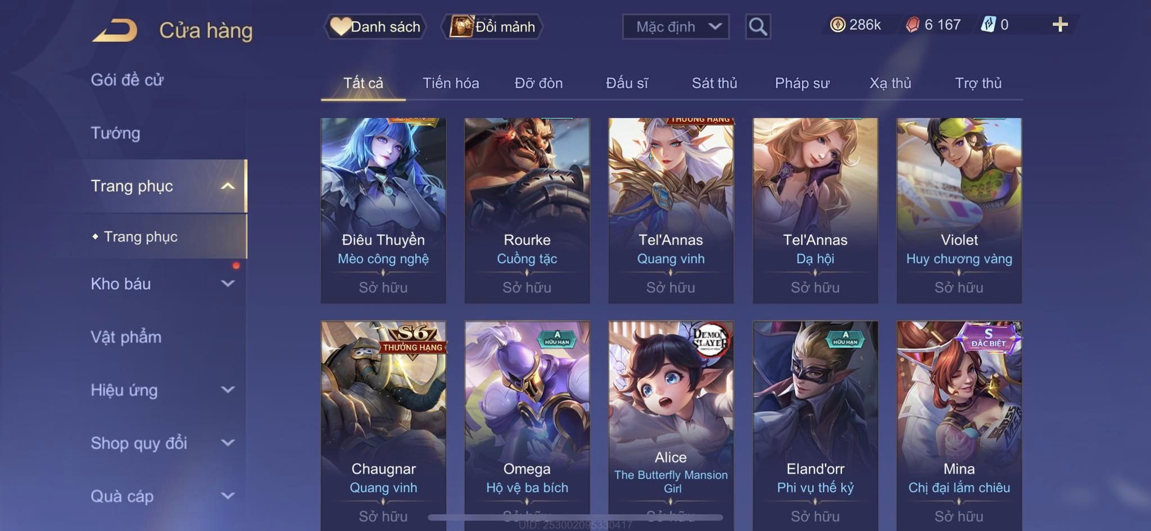Open Gói đề cử in sidebar
Screen dimensions: 1151x531
click(x=127, y=80)
